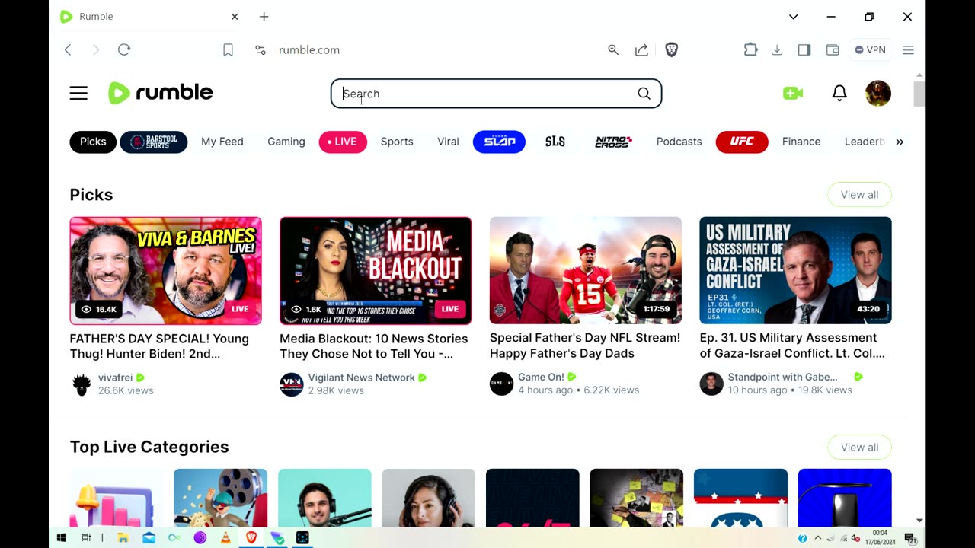Select the SLS category
Viewport: 975px width, 548px height.
point(555,142)
